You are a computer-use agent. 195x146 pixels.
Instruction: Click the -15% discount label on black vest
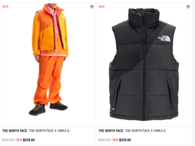coord(115,140)
